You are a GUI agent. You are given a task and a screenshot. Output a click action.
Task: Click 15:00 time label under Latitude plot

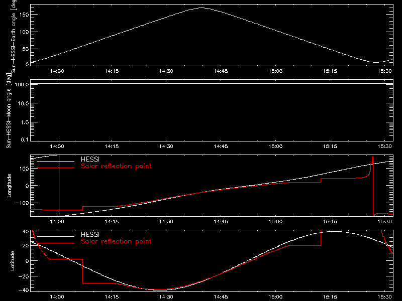(x=275, y=296)
